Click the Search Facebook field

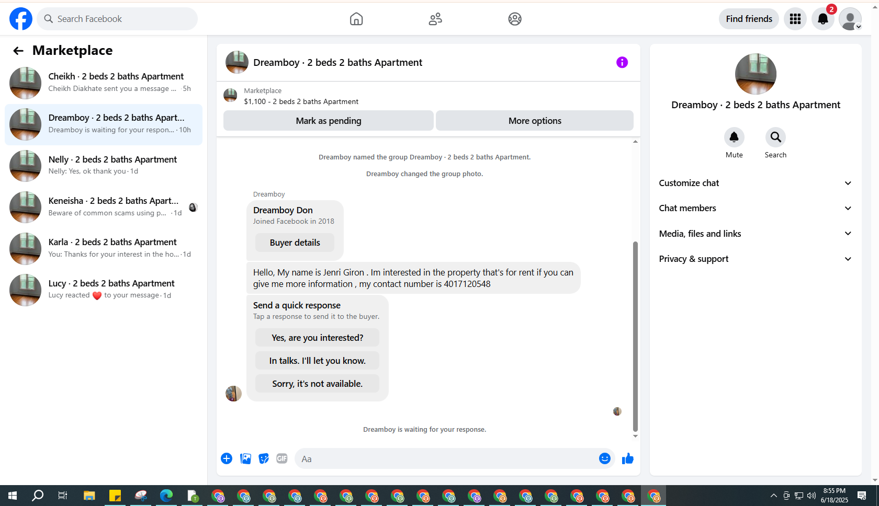pos(117,19)
